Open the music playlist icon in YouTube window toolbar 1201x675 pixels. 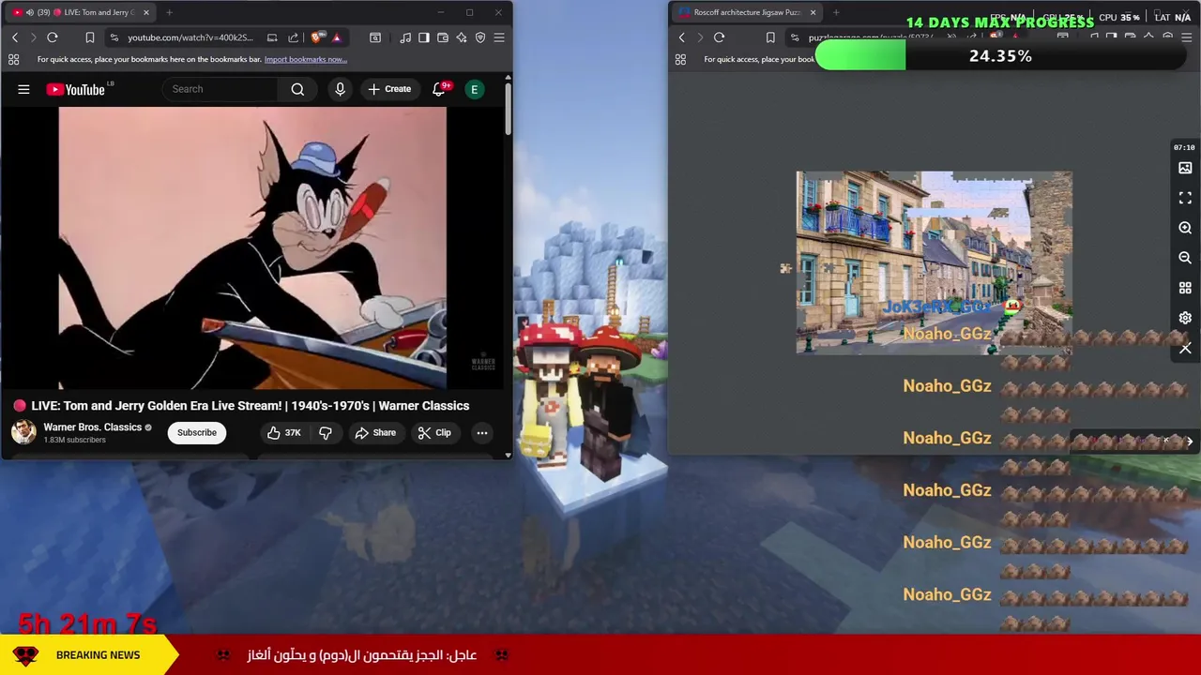405,37
